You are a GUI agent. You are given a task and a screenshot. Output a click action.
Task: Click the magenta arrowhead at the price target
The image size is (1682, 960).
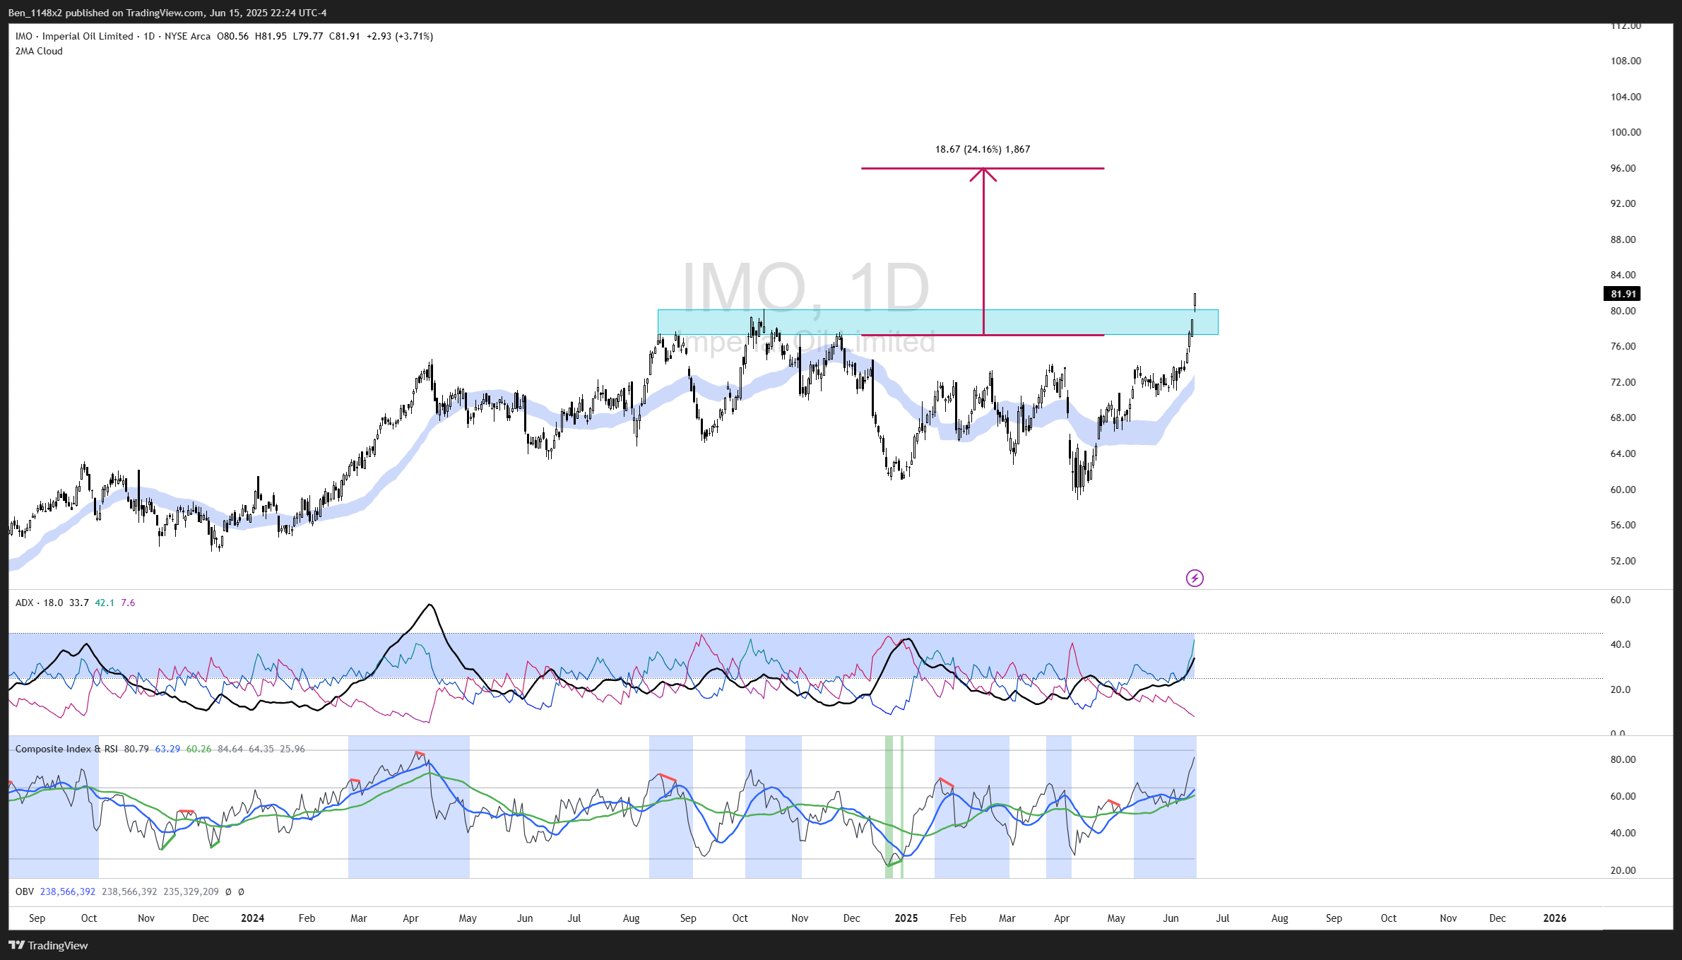tap(983, 173)
